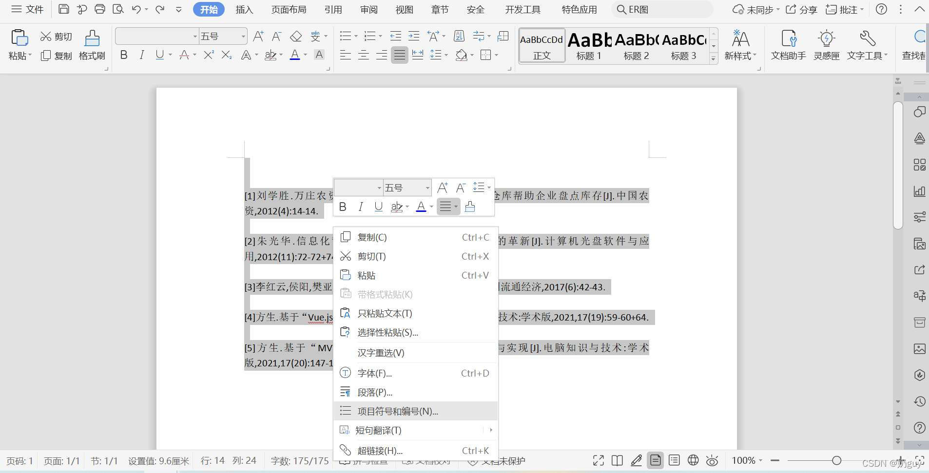Toggle Bold in the floating mini toolbar

click(x=343, y=207)
